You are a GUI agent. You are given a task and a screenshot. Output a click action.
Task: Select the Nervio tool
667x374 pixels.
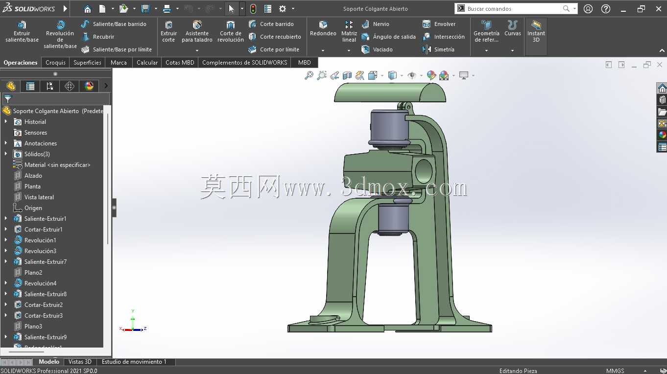(x=376, y=24)
